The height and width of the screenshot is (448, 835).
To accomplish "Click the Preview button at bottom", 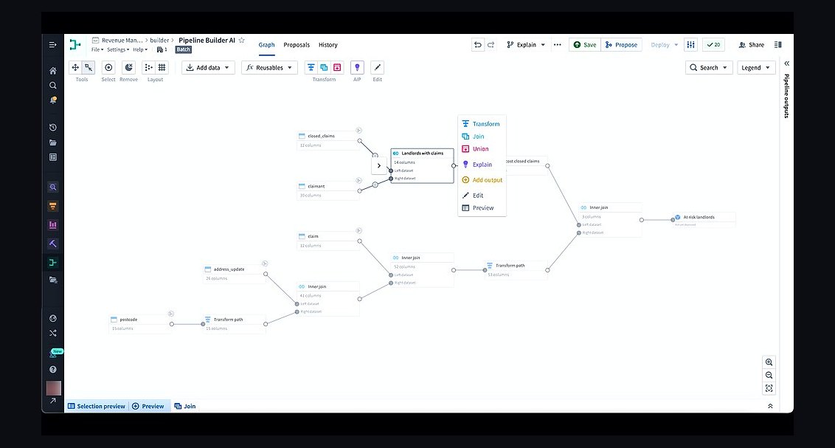I will [x=148, y=406].
